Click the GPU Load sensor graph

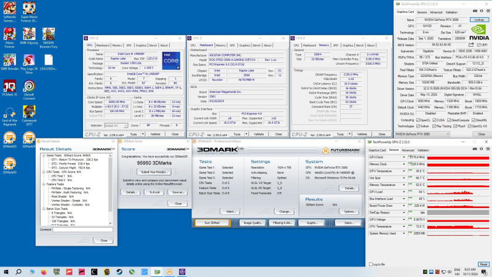(x=458, y=191)
